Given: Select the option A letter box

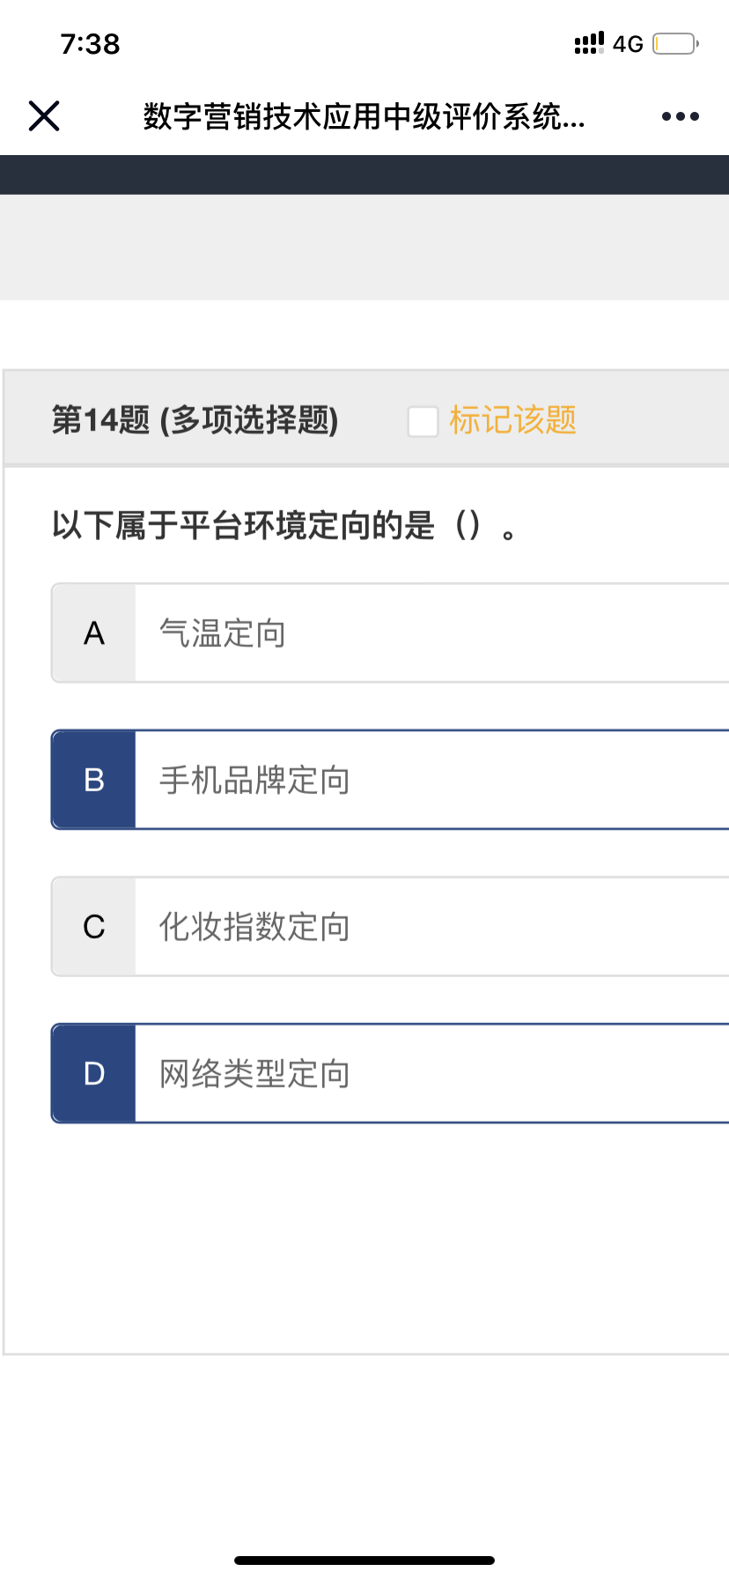Looking at the screenshot, I should (x=94, y=633).
